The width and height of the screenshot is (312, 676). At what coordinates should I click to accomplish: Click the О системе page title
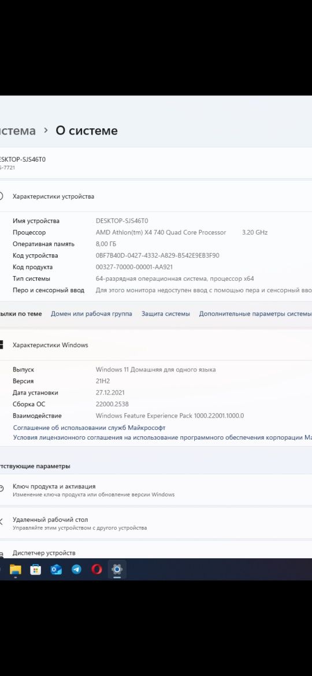coord(87,131)
